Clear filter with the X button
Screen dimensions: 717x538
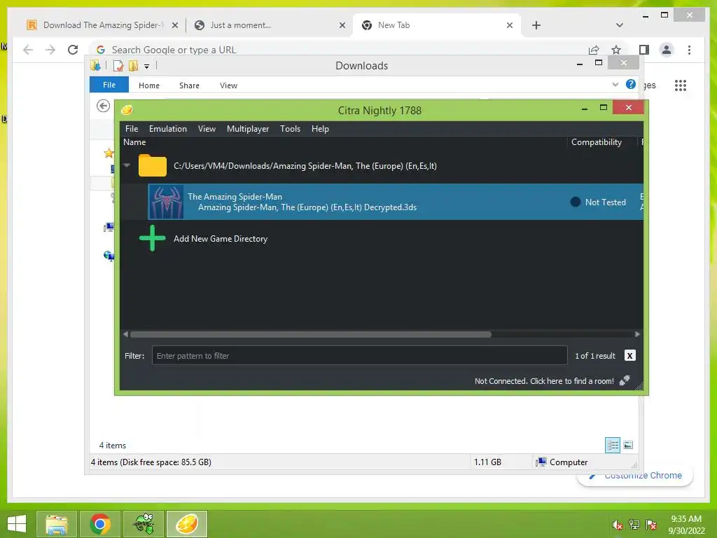629,355
